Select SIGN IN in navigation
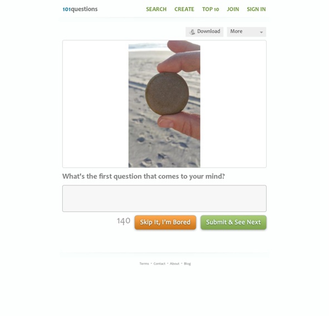Image resolution: width=334 pixels, height=316 pixels. (256, 9)
